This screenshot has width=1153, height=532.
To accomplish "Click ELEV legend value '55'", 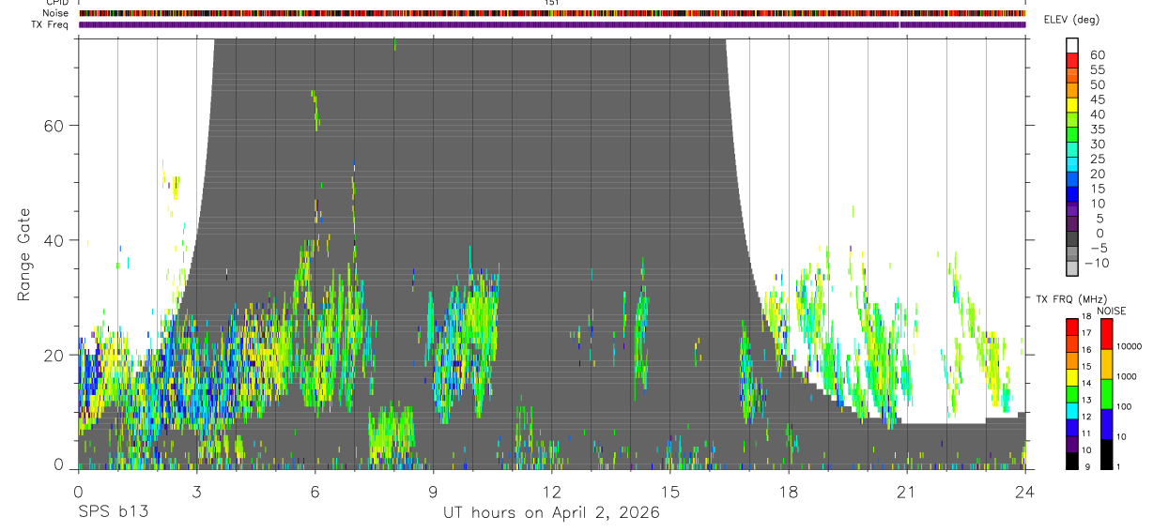I will [1098, 69].
